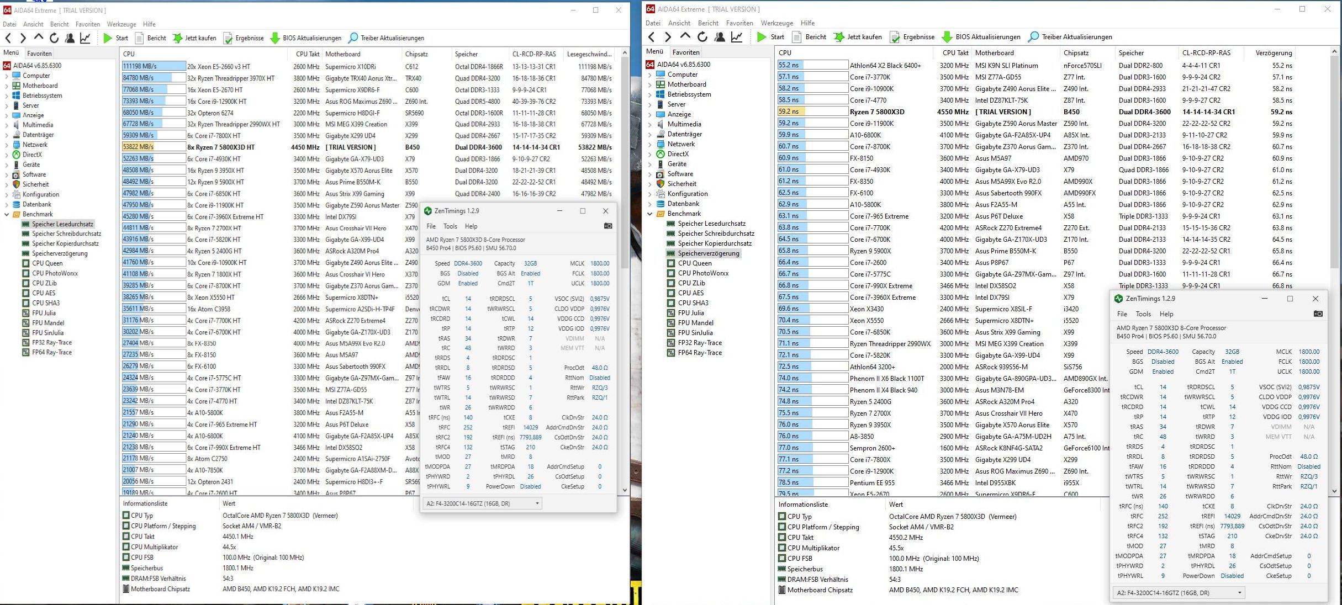Start benchmark in left AIDA64 window

115,38
